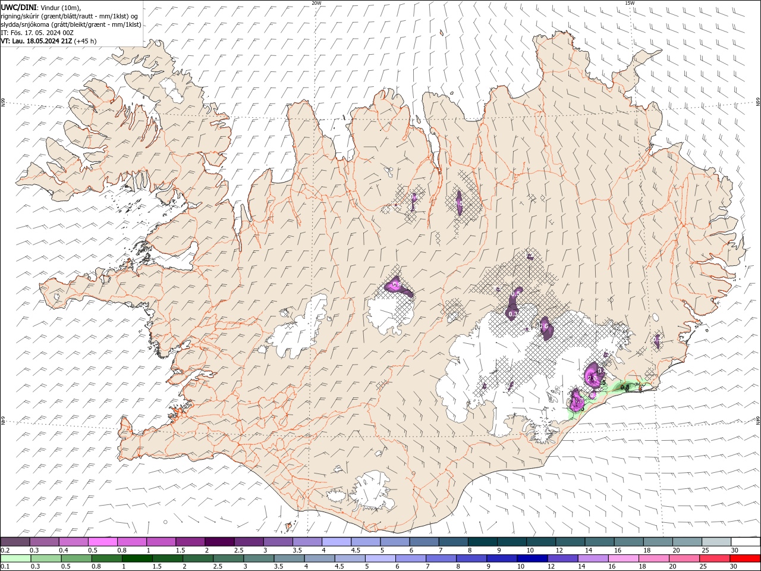Click the 'VT: Lau. 18.05.2024 21Z (+45 h)' text
This screenshot has width=761, height=571.
[x=49, y=41]
